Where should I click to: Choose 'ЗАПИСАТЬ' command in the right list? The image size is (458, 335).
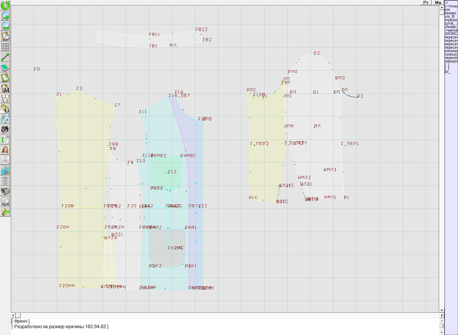tap(451, 34)
